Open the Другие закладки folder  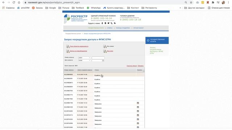pos(194,8)
